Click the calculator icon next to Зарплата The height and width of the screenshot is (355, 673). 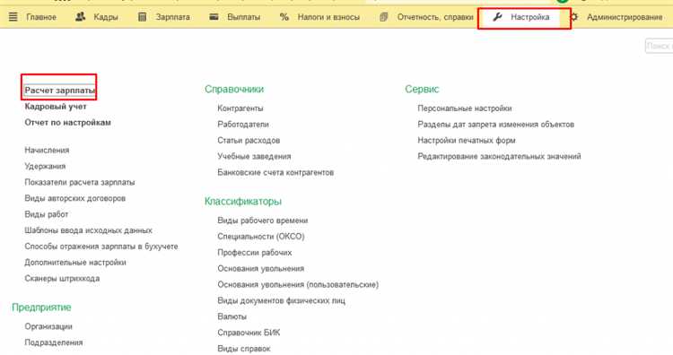(142, 17)
